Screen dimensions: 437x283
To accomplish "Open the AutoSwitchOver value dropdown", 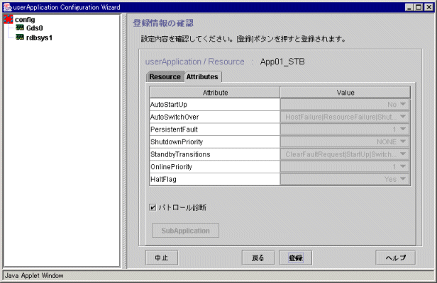I will click(x=403, y=117).
